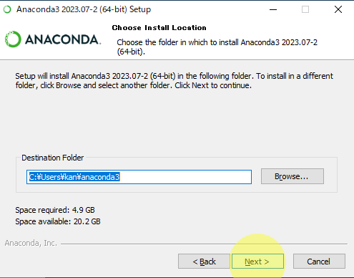Click the 'Setup will install Anaconda3' paragraph
Viewport: 354px width, 278px height.
click(x=174, y=81)
